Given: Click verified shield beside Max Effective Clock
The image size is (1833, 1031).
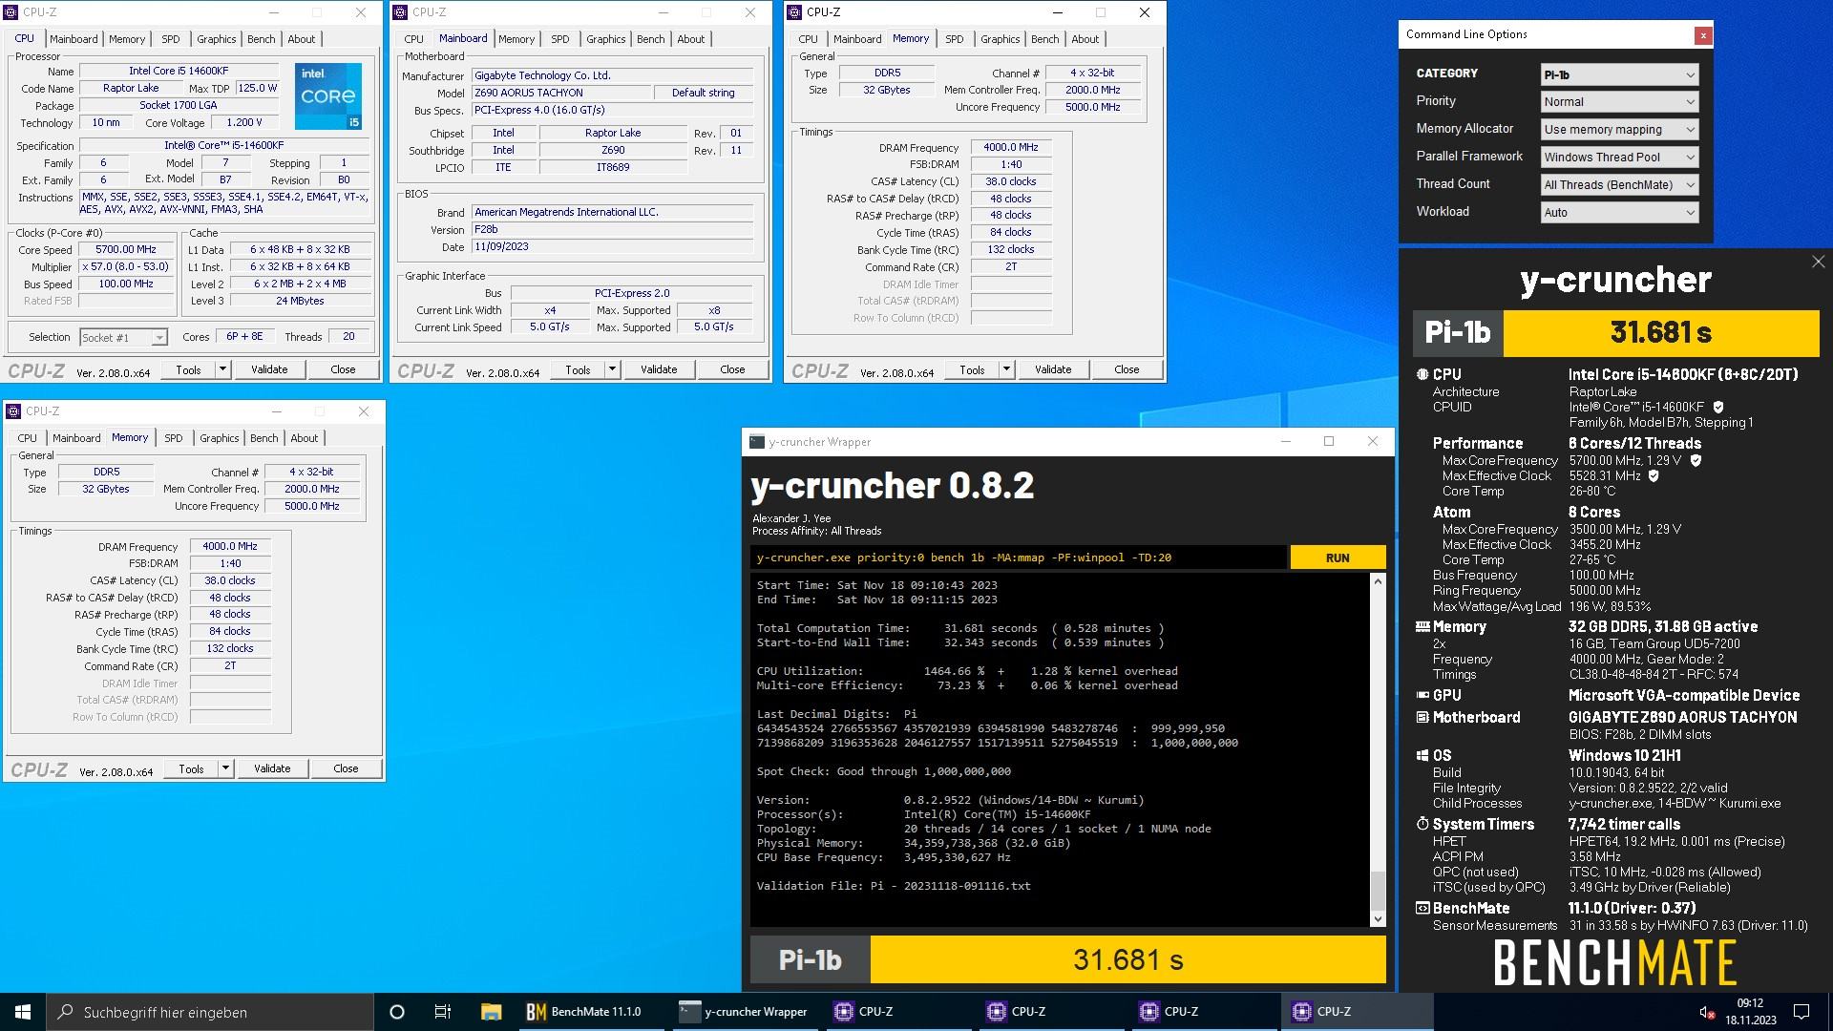Looking at the screenshot, I should (x=1654, y=475).
